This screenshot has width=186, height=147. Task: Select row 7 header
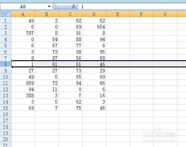click(6, 58)
